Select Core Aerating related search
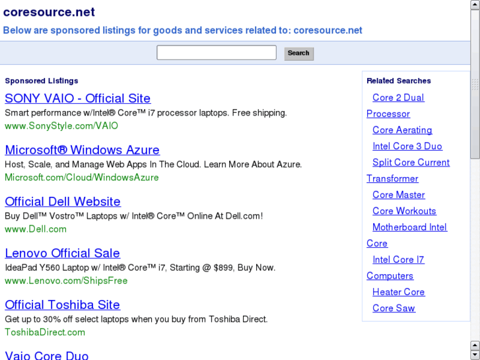480x360 pixels. [x=402, y=130]
